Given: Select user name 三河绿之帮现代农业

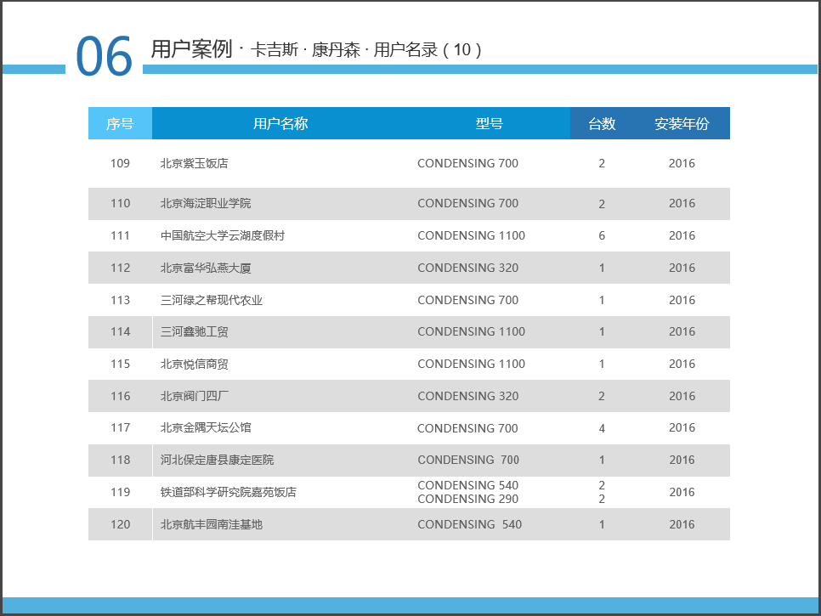Looking at the screenshot, I should [212, 300].
